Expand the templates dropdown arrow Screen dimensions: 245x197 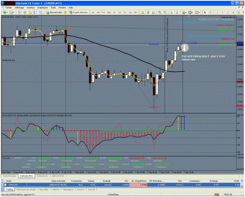(x=200, y=13)
